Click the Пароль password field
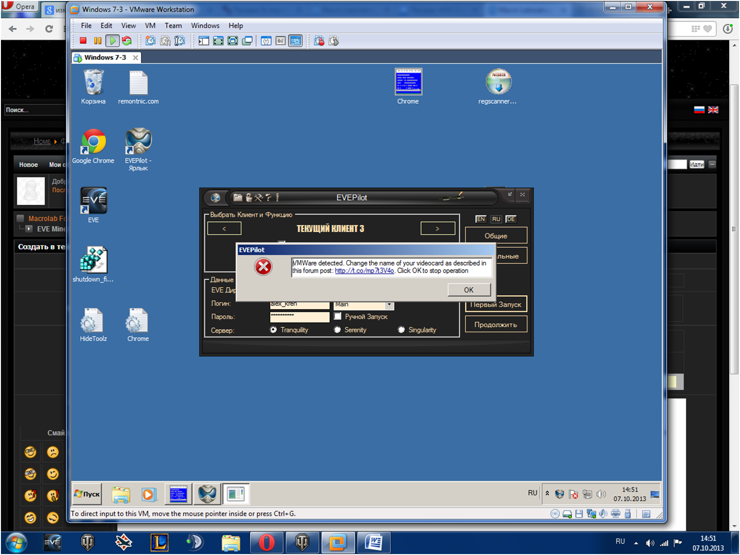 tap(300, 317)
